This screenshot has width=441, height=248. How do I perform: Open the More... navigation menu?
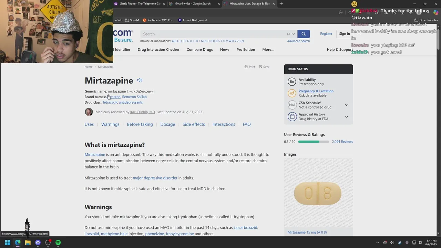pos(268,50)
